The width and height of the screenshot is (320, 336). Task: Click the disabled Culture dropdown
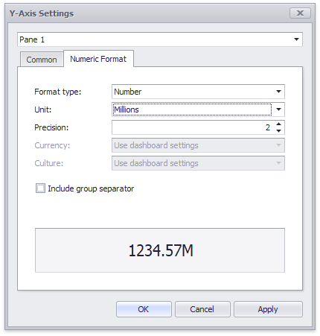click(x=198, y=163)
